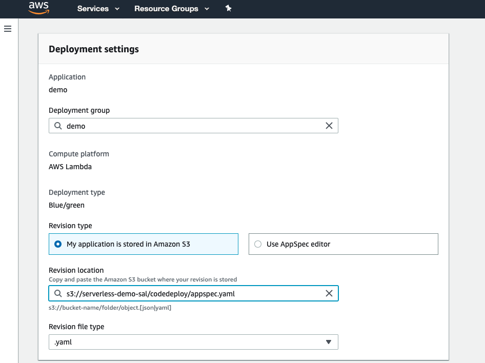Viewport: 485px width, 363px height.
Task: Click the Resource Groups chevron arrow
Action: 207,9
